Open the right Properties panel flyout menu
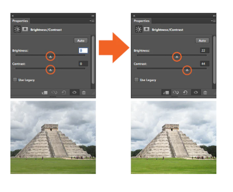 (213, 21)
